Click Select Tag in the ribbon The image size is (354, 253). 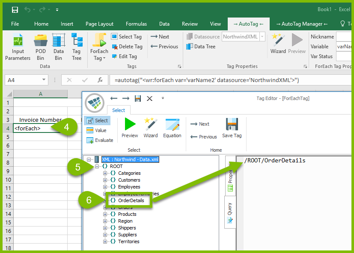126,36
